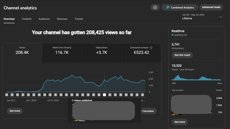230x129 pixels.
Task: Switch to the Audience tab
Action: pyautogui.click(x=44, y=19)
